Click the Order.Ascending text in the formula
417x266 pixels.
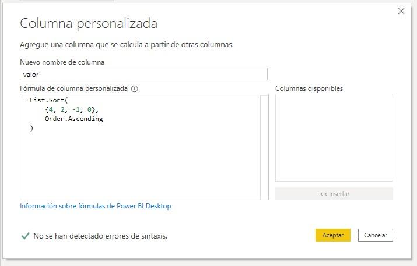pyautogui.click(x=73, y=119)
